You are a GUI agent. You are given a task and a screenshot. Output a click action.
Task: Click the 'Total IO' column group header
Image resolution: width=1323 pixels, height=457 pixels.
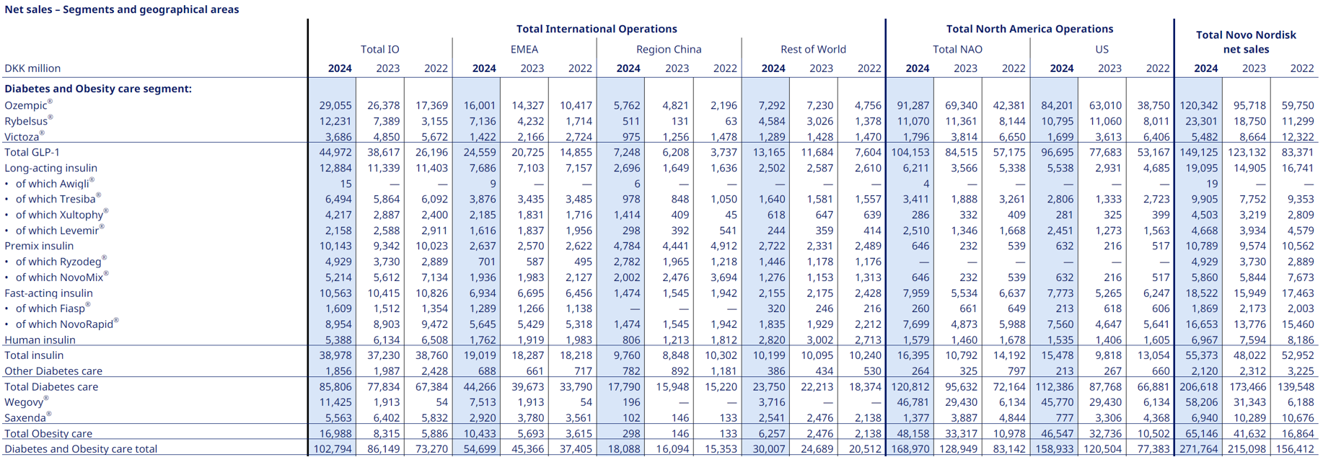380,49
